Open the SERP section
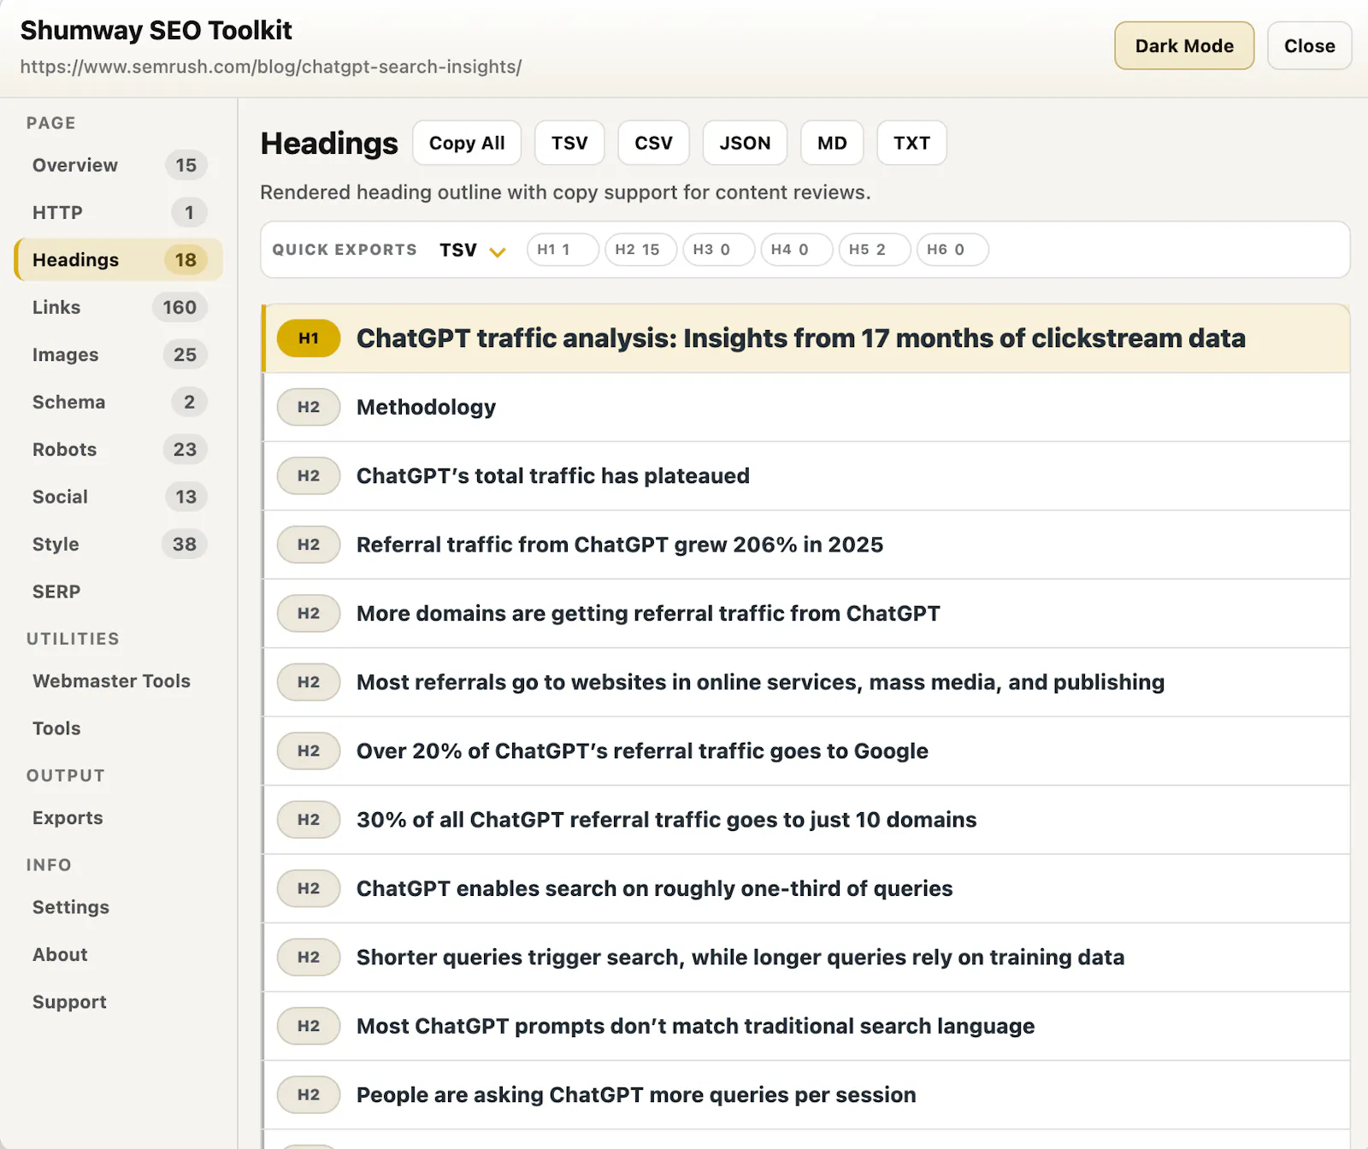The width and height of the screenshot is (1368, 1149). click(x=119, y=592)
